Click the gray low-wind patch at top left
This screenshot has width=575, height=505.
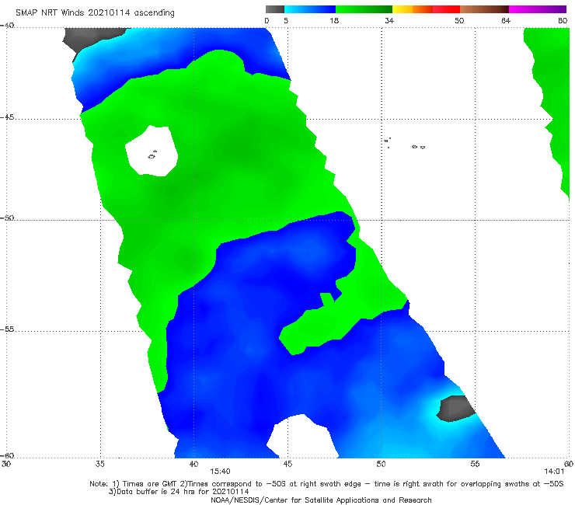coord(92,39)
